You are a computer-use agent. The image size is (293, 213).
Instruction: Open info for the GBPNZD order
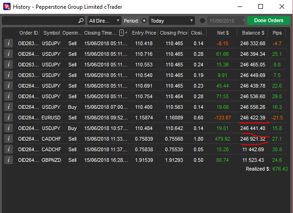[9, 160]
